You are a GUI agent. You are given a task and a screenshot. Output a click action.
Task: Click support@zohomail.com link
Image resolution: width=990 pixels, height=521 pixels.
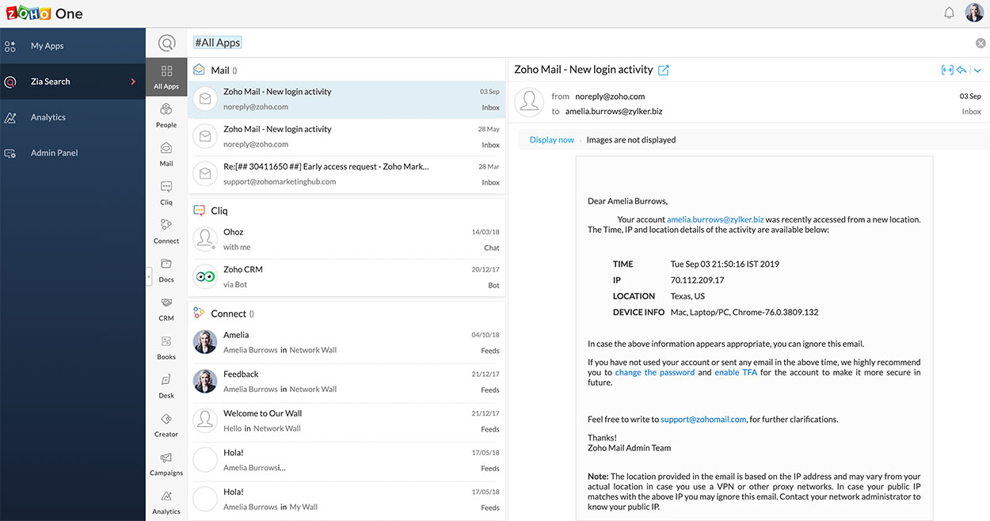tap(703, 420)
